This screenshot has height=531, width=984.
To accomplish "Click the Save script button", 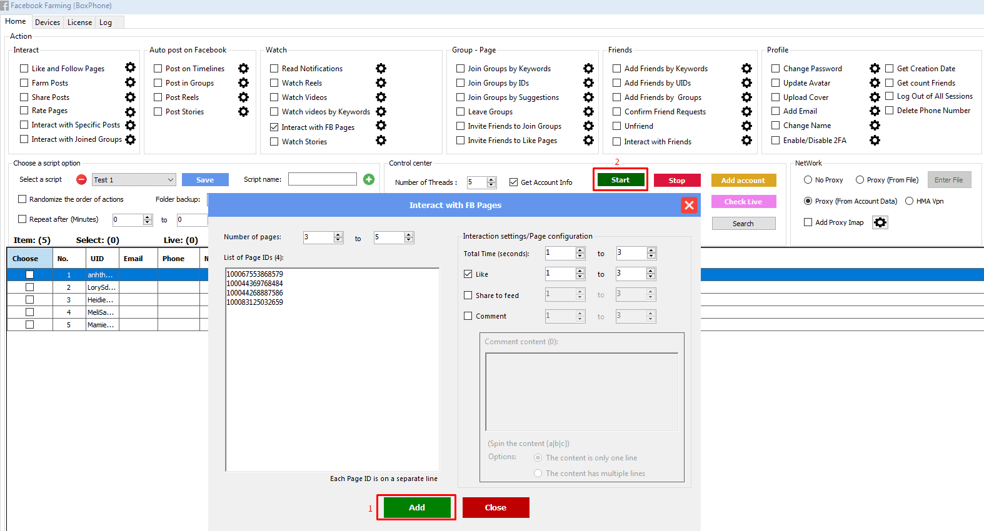I will coord(205,180).
